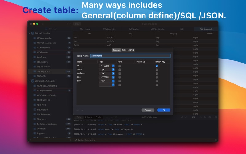Go to previous page of results
246x154 pixels.
tap(186, 117)
